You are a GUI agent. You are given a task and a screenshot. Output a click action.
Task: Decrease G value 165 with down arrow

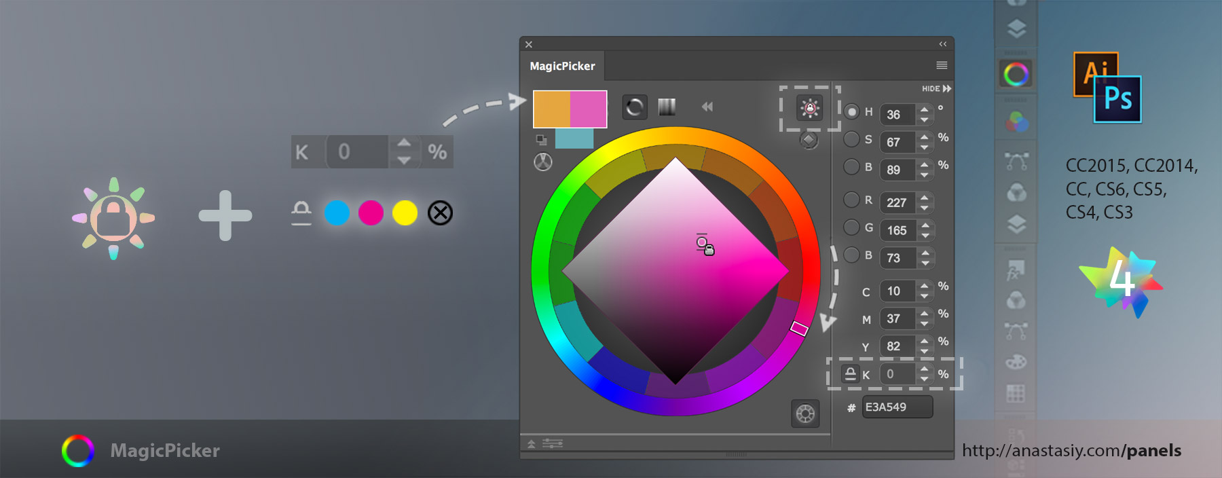pos(925,236)
